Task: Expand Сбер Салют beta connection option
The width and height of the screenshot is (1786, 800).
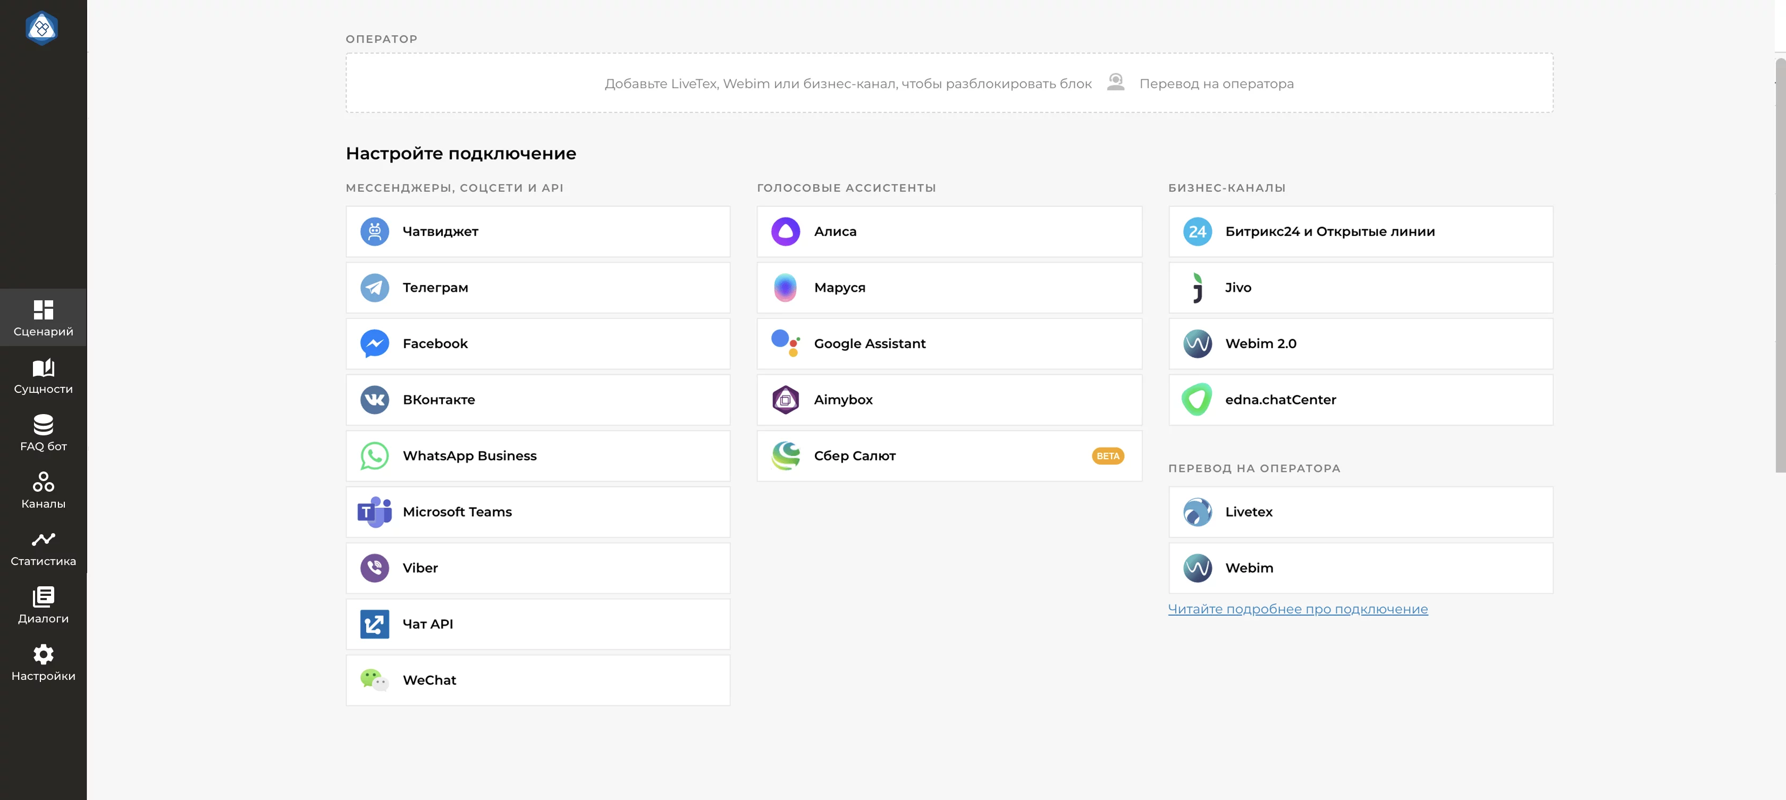Action: click(x=950, y=454)
